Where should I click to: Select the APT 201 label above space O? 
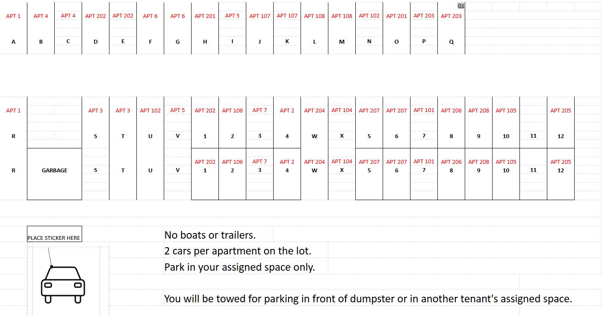click(x=396, y=16)
